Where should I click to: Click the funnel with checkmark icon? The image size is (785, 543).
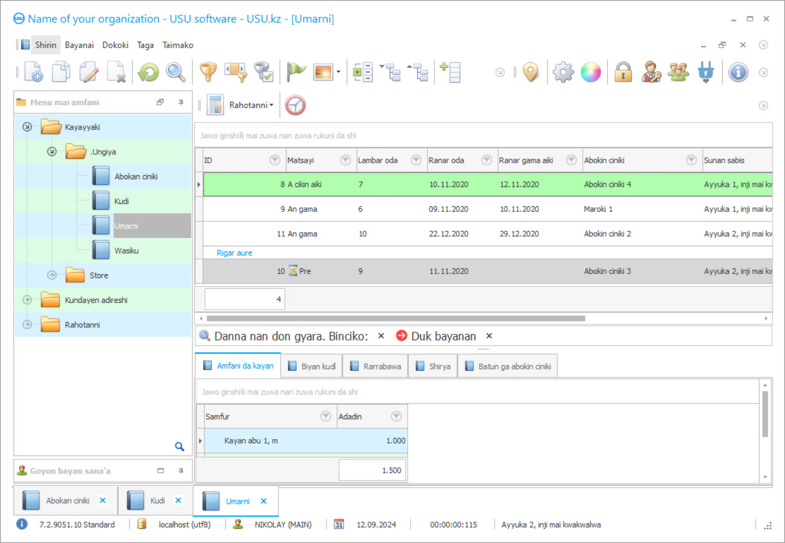point(263,72)
